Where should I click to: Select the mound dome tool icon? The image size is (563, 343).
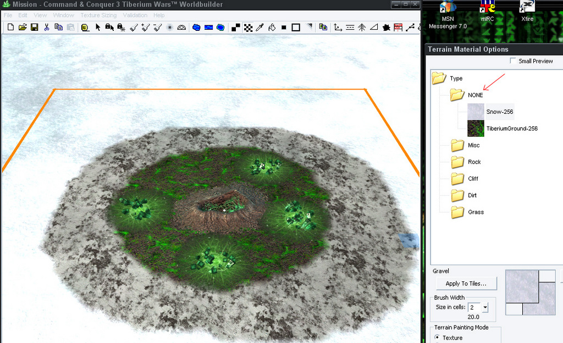(x=181, y=27)
